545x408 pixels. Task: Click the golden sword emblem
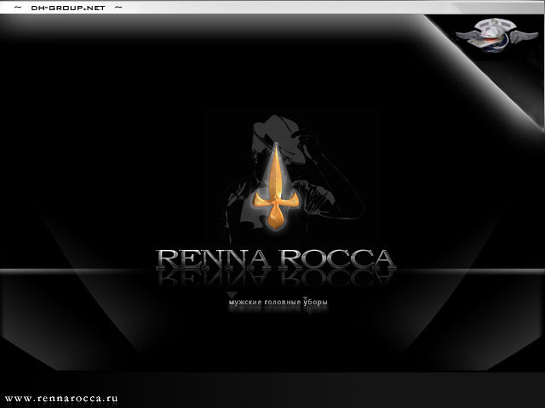pyautogui.click(x=276, y=185)
